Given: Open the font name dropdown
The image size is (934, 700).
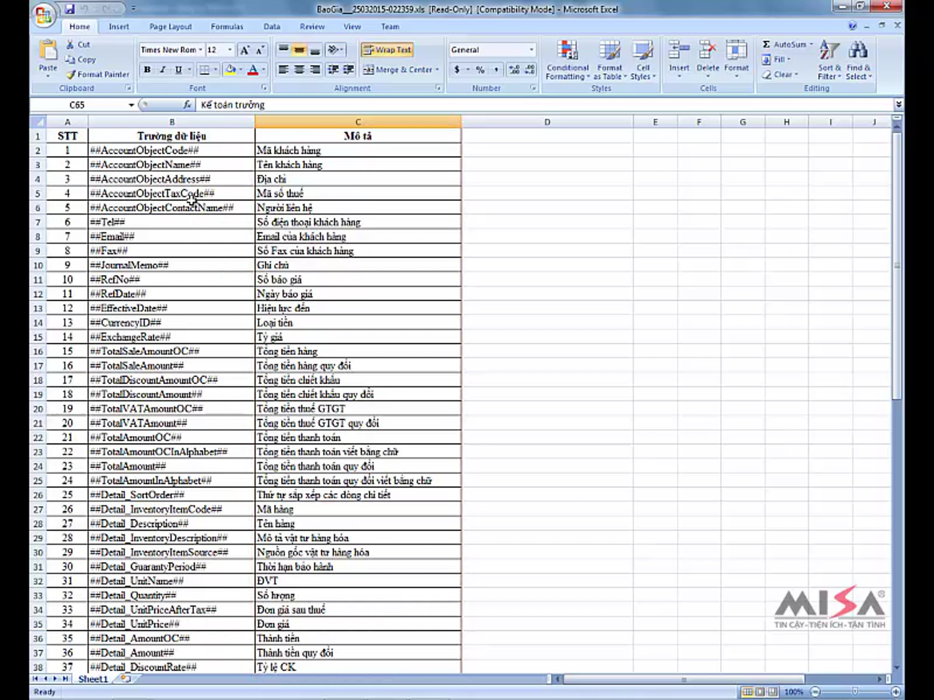Looking at the screenshot, I should (200, 50).
